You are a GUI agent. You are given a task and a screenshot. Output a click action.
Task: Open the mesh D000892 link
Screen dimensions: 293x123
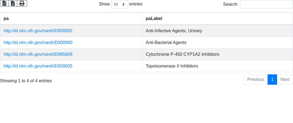(x=38, y=31)
